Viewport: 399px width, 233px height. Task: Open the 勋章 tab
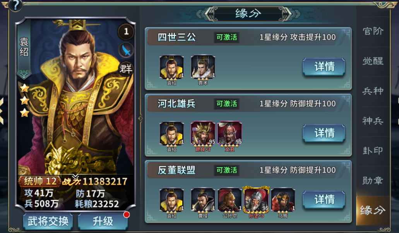click(x=373, y=181)
